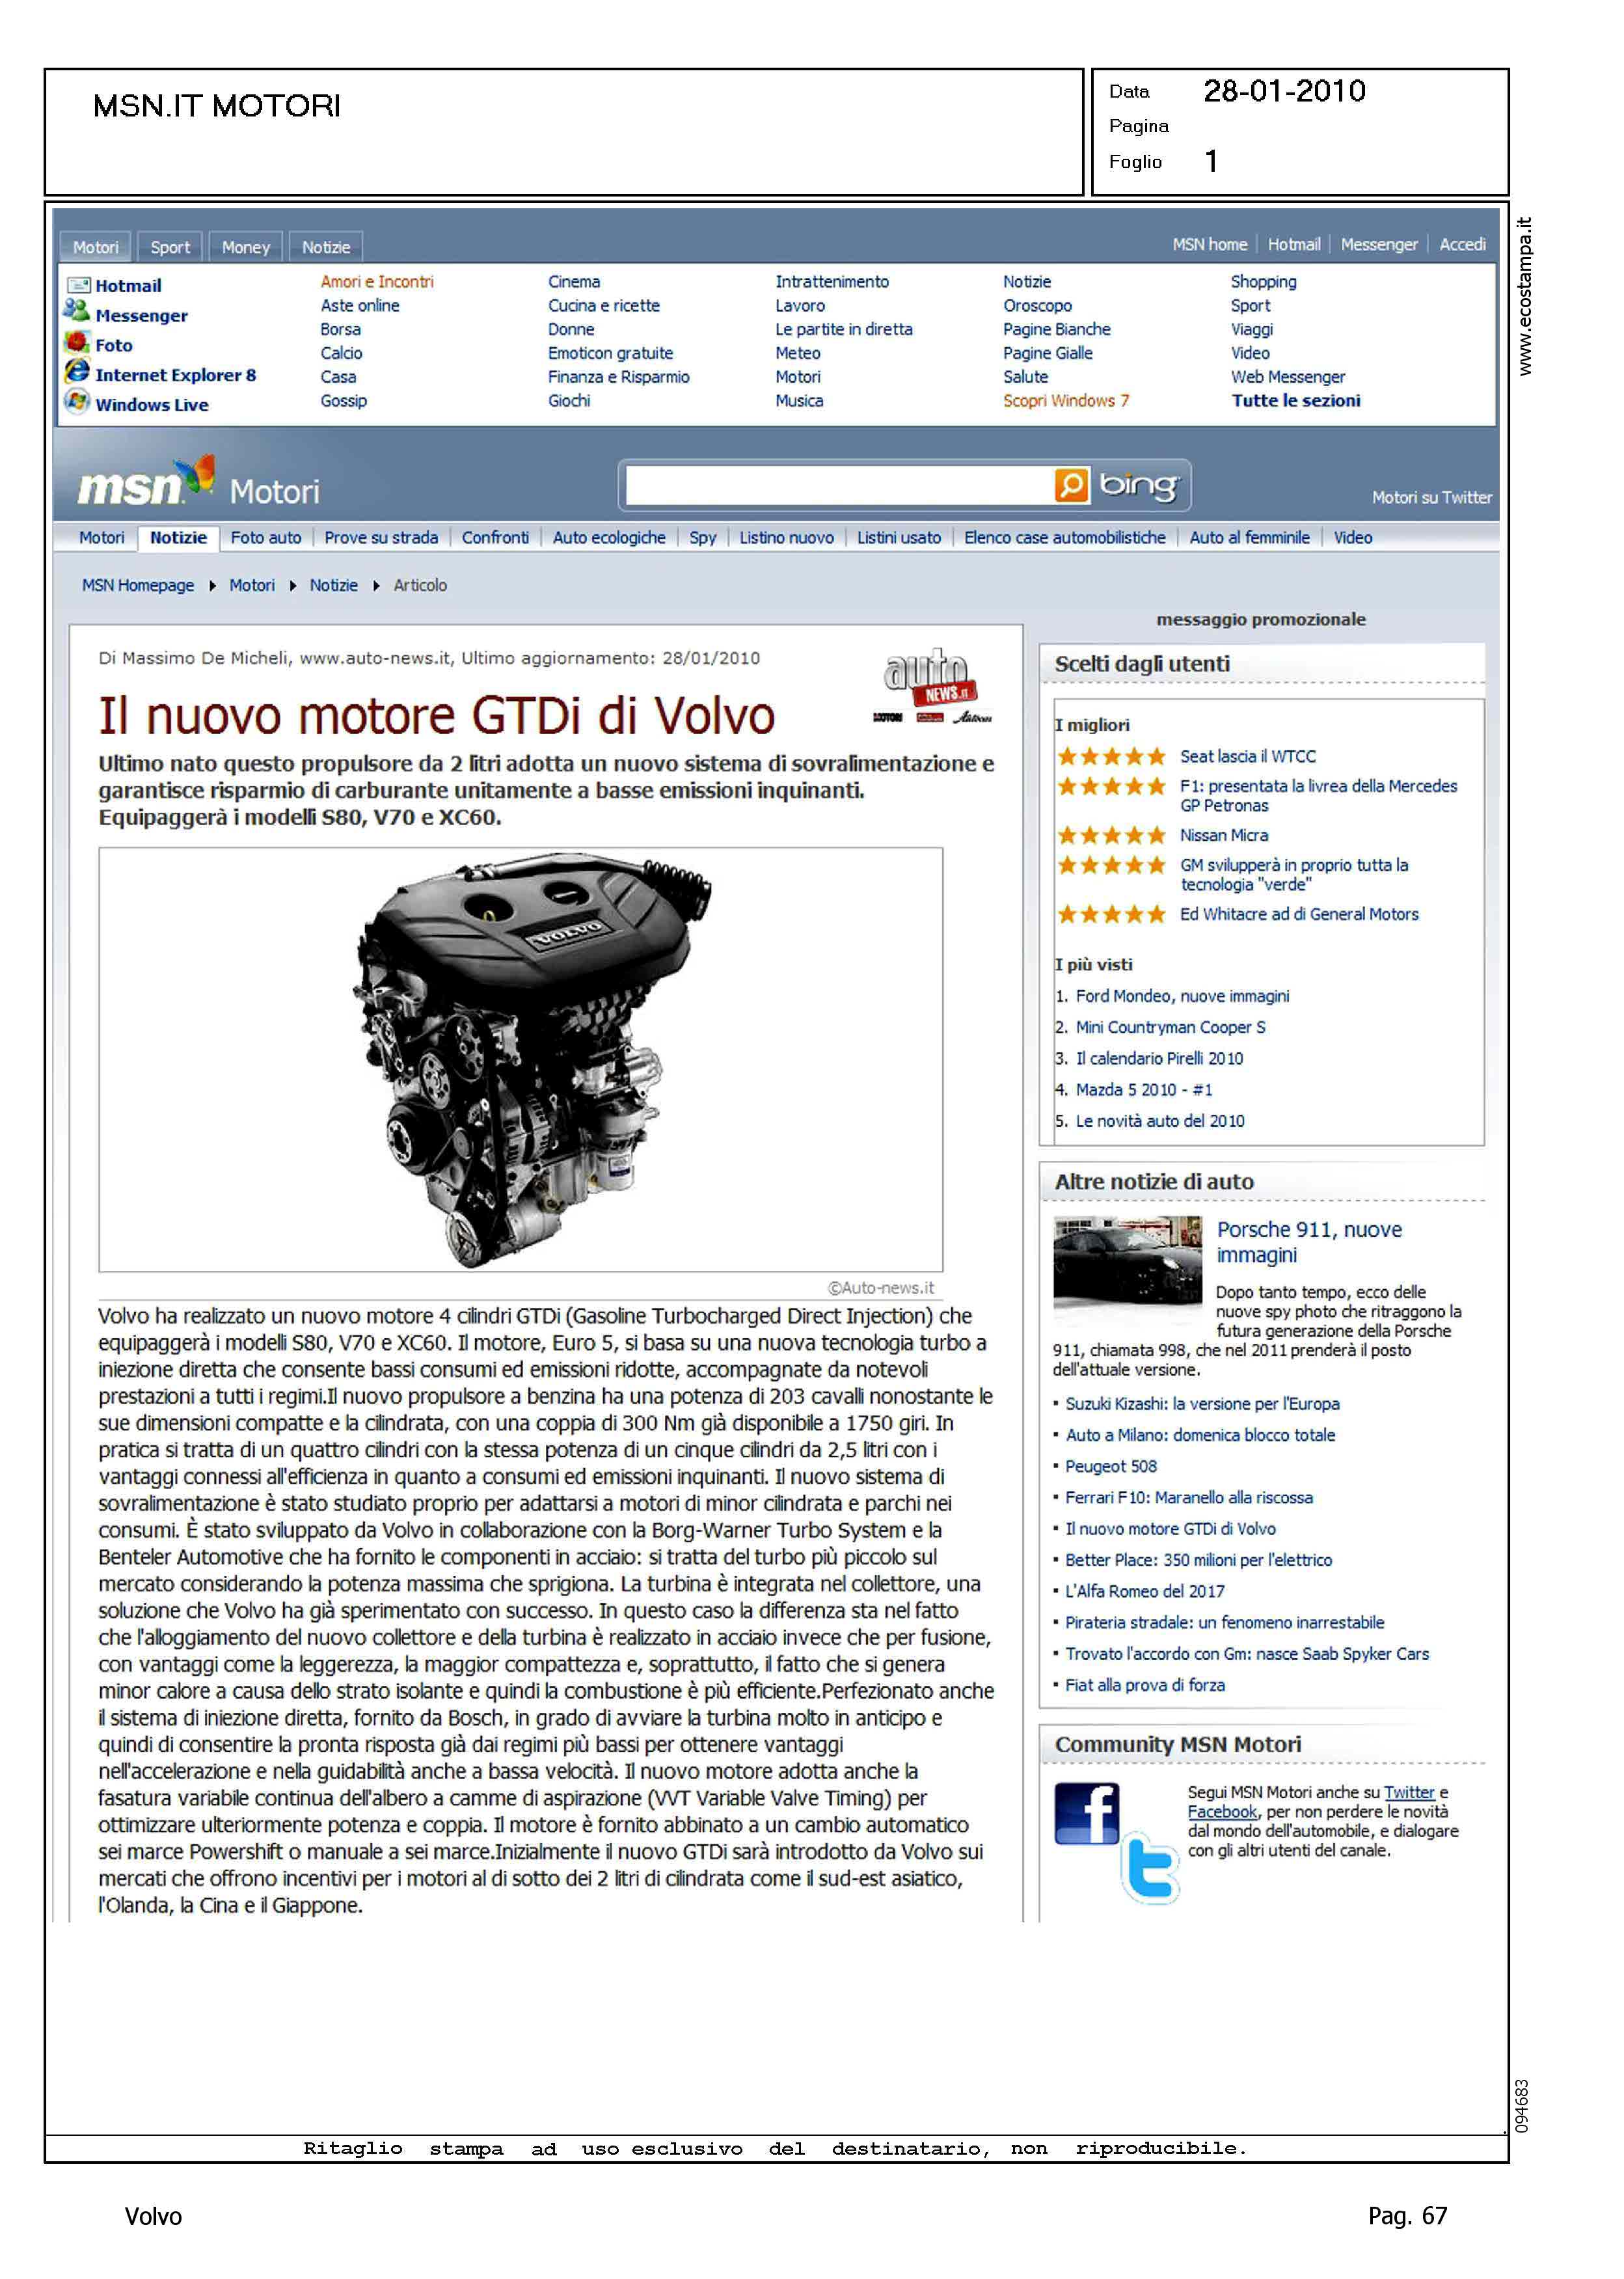Image resolution: width=1624 pixels, height=2279 pixels.
Task: Click the Internet Explorer 8 icon
Action: tap(77, 372)
